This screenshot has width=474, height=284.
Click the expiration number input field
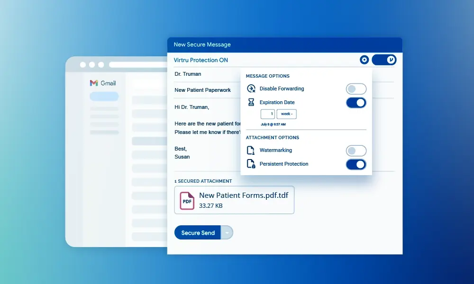267,114
